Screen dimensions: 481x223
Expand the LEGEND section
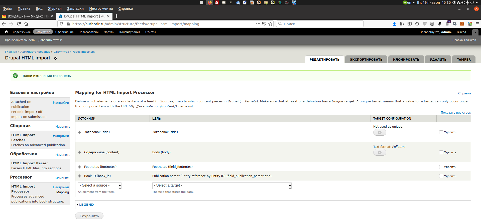[86, 205]
